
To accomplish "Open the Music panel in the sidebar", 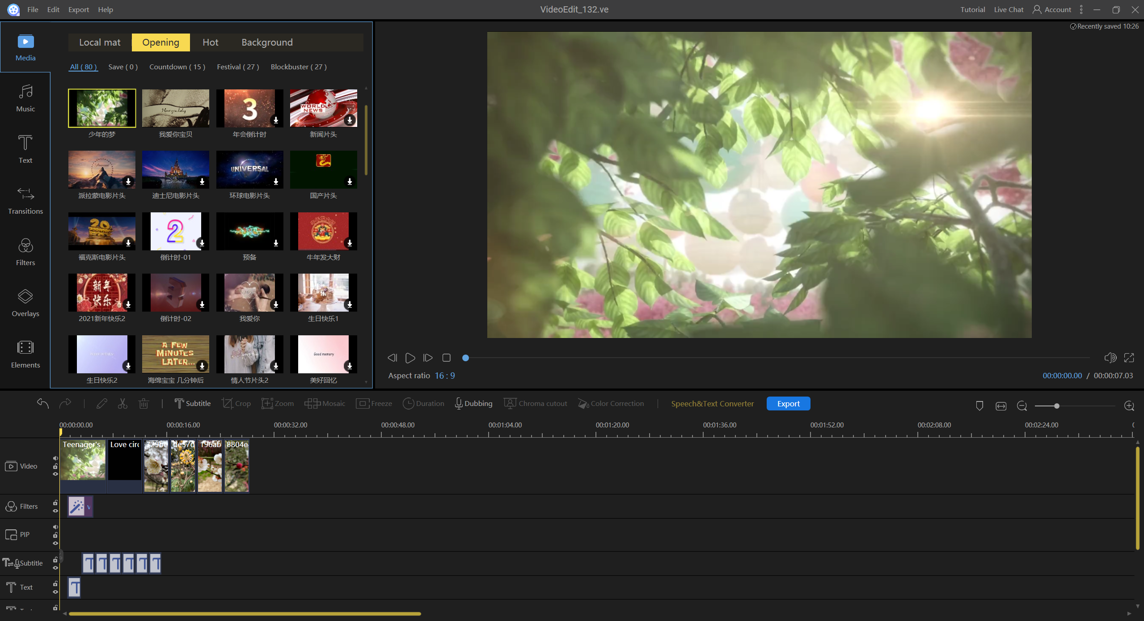I will point(25,99).
